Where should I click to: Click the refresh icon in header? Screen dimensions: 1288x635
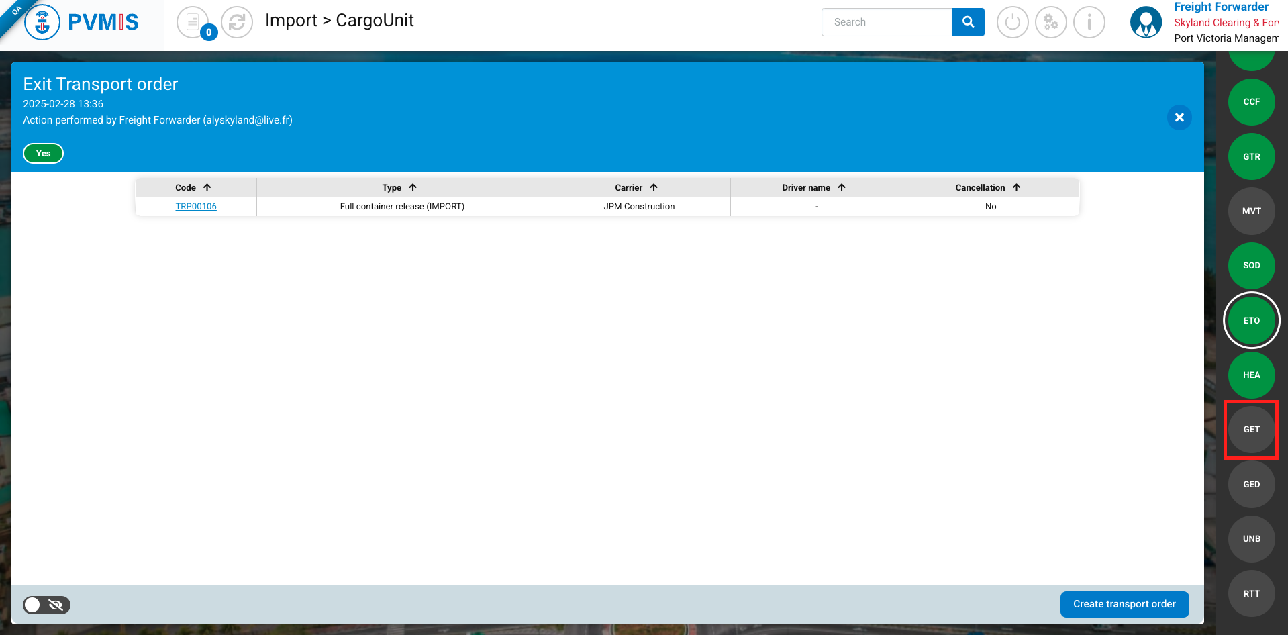pyautogui.click(x=237, y=22)
